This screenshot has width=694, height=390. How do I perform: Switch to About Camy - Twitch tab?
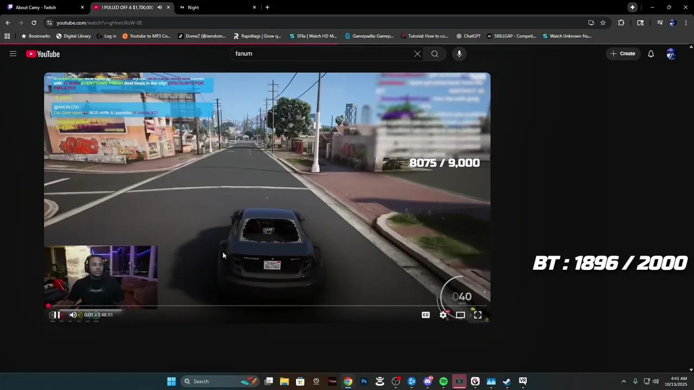[x=44, y=7]
